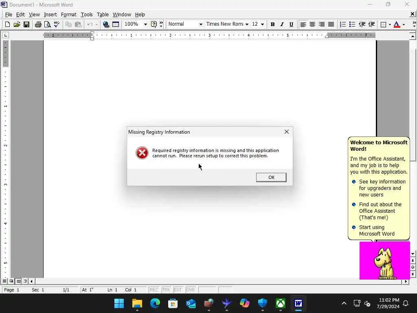This screenshot has width=417, height=313.
Task: Apply Underline formatting
Action: click(x=291, y=24)
